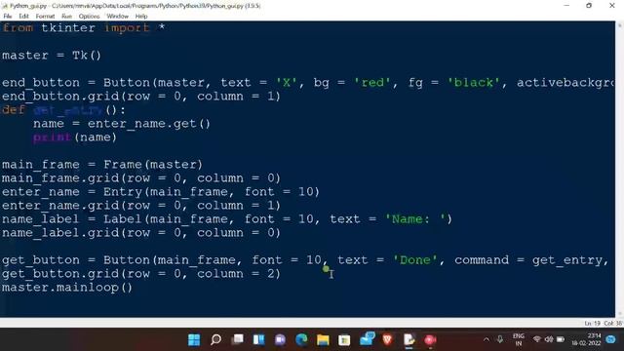Open the Teams Chat taskbar icon
624x351 pixels.
coord(280,340)
